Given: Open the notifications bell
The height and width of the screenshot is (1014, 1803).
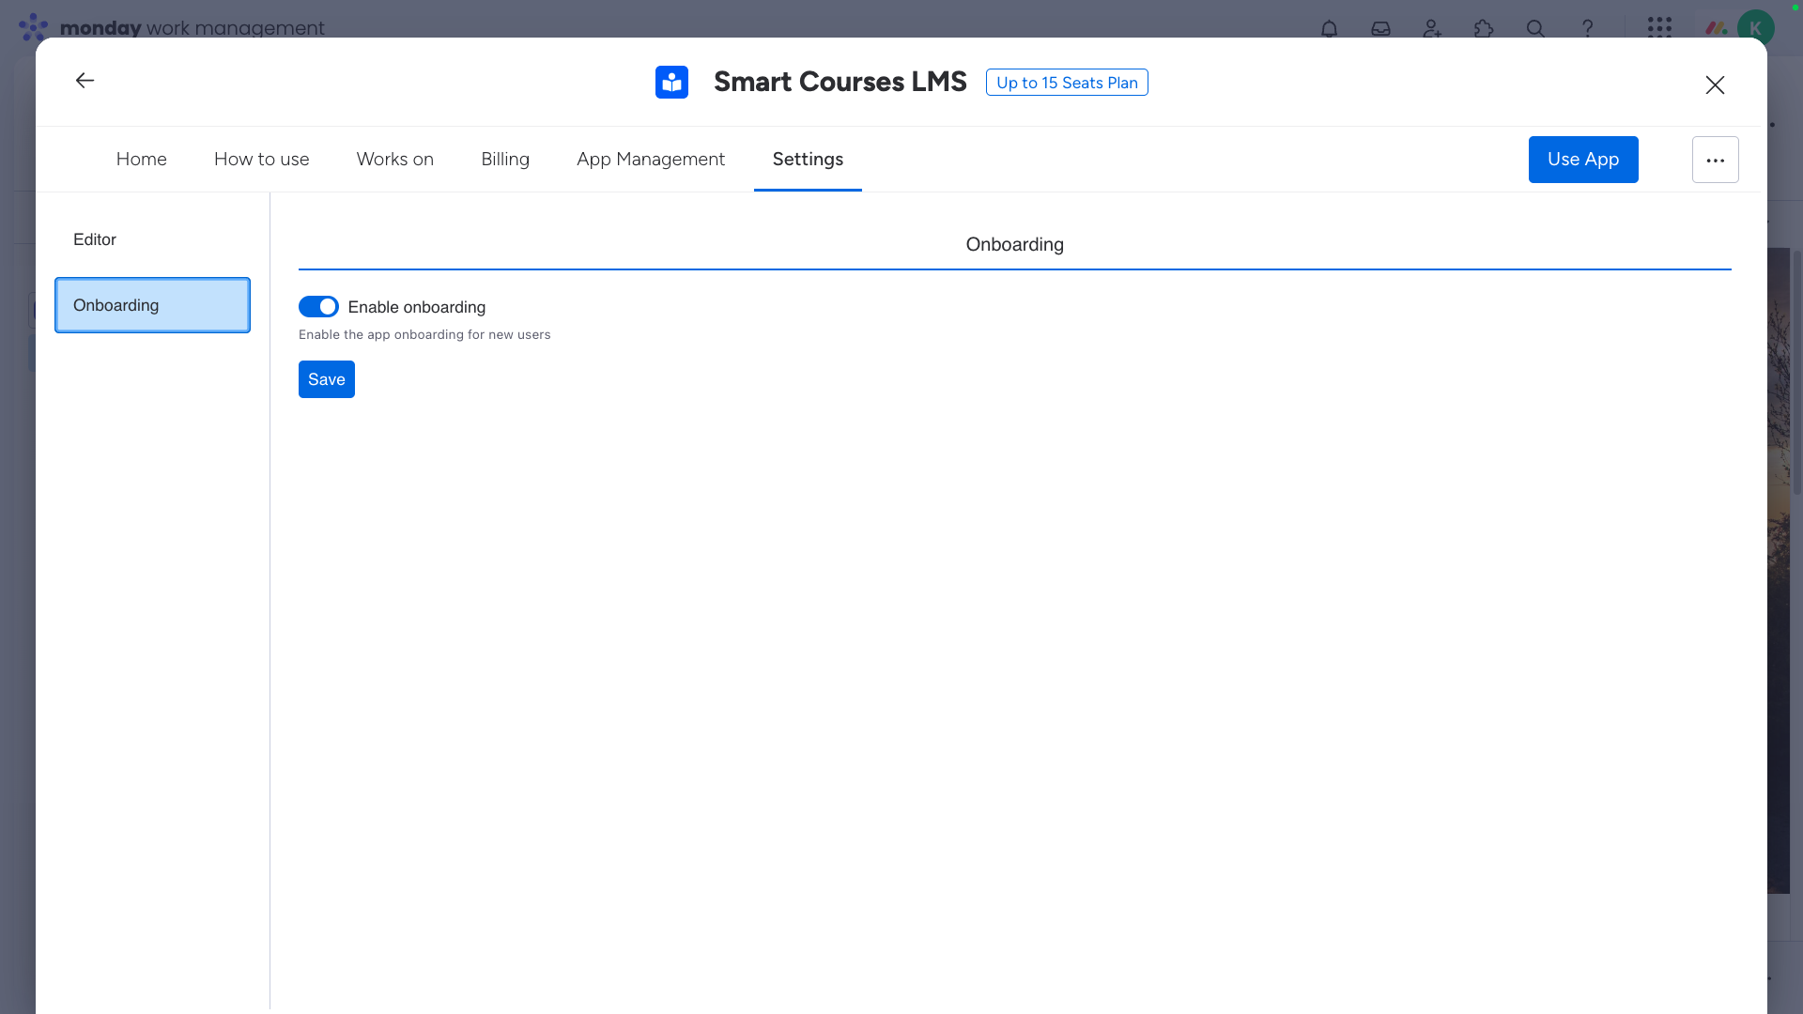Looking at the screenshot, I should 1329,28.
